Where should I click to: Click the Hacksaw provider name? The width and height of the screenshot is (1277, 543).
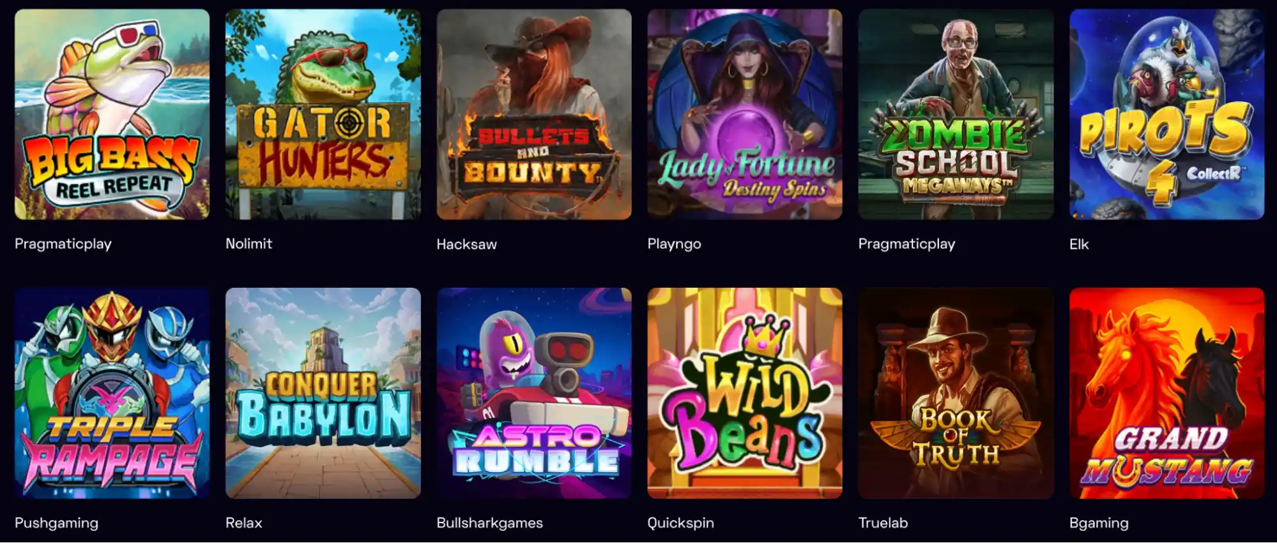(x=466, y=244)
